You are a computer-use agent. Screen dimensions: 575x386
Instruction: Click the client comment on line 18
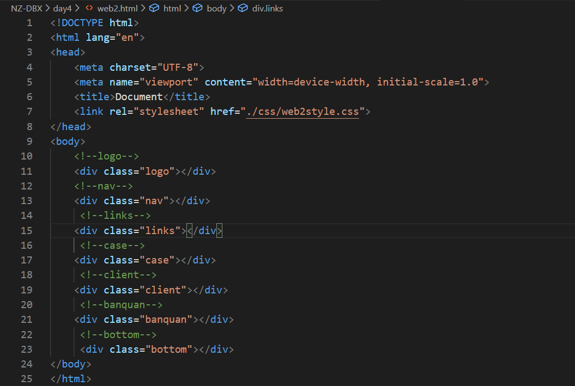(x=118, y=275)
